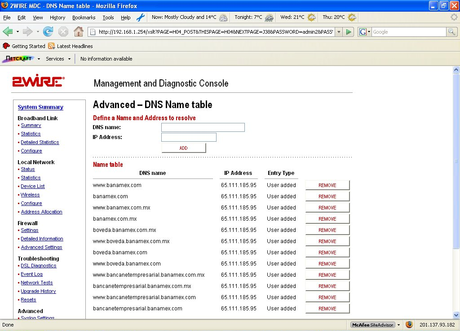Open the File menu
The height and width of the screenshot is (331, 460).
[x=7, y=17]
